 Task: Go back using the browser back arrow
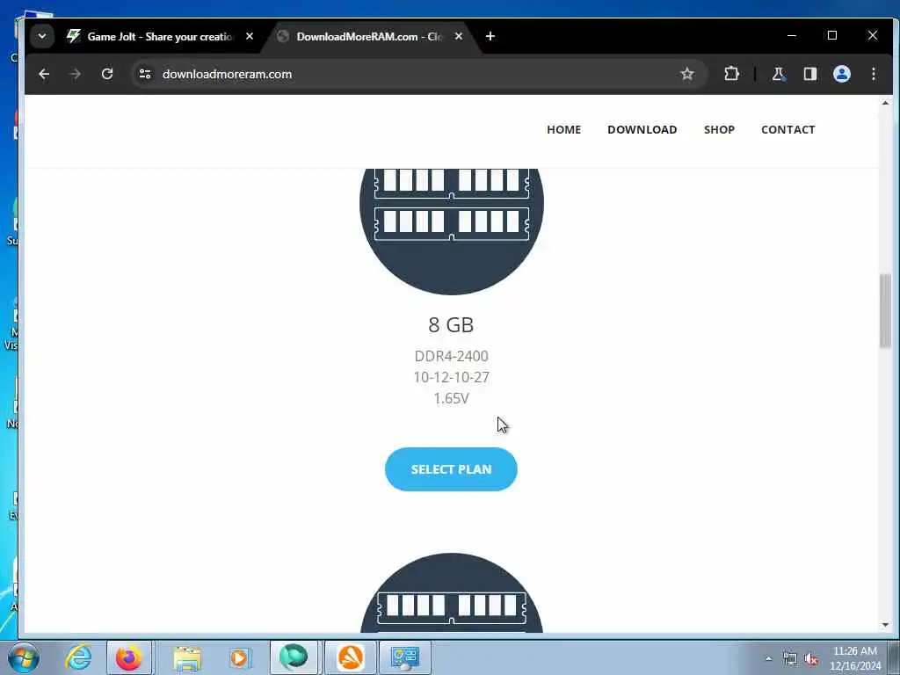(x=44, y=74)
